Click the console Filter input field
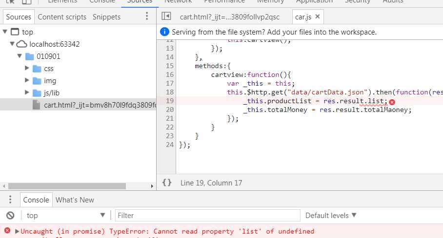Screen dimensions: 443x238 (x=208, y=216)
